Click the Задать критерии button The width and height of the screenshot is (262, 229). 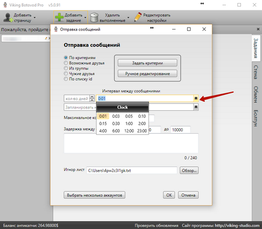147,63
